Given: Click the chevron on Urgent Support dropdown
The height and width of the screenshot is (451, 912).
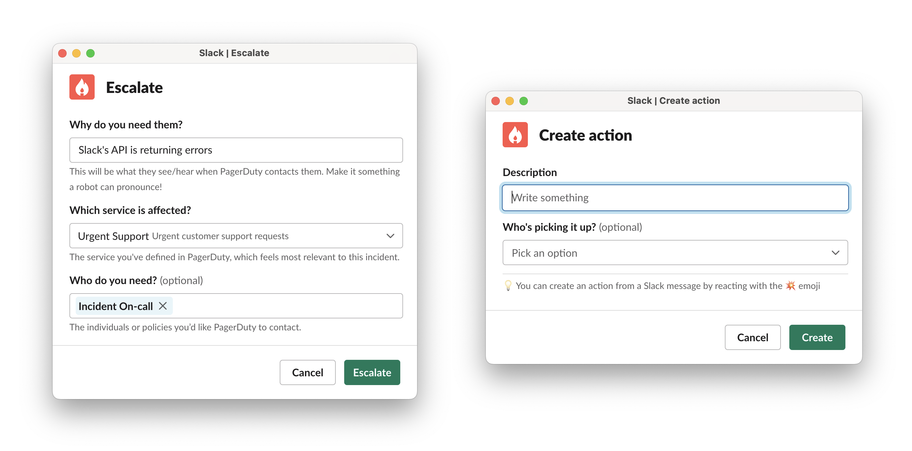Looking at the screenshot, I should (x=390, y=236).
